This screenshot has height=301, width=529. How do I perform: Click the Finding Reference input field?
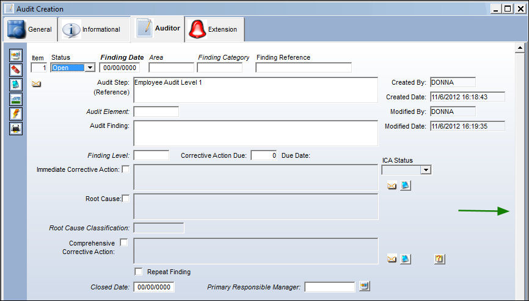304,68
